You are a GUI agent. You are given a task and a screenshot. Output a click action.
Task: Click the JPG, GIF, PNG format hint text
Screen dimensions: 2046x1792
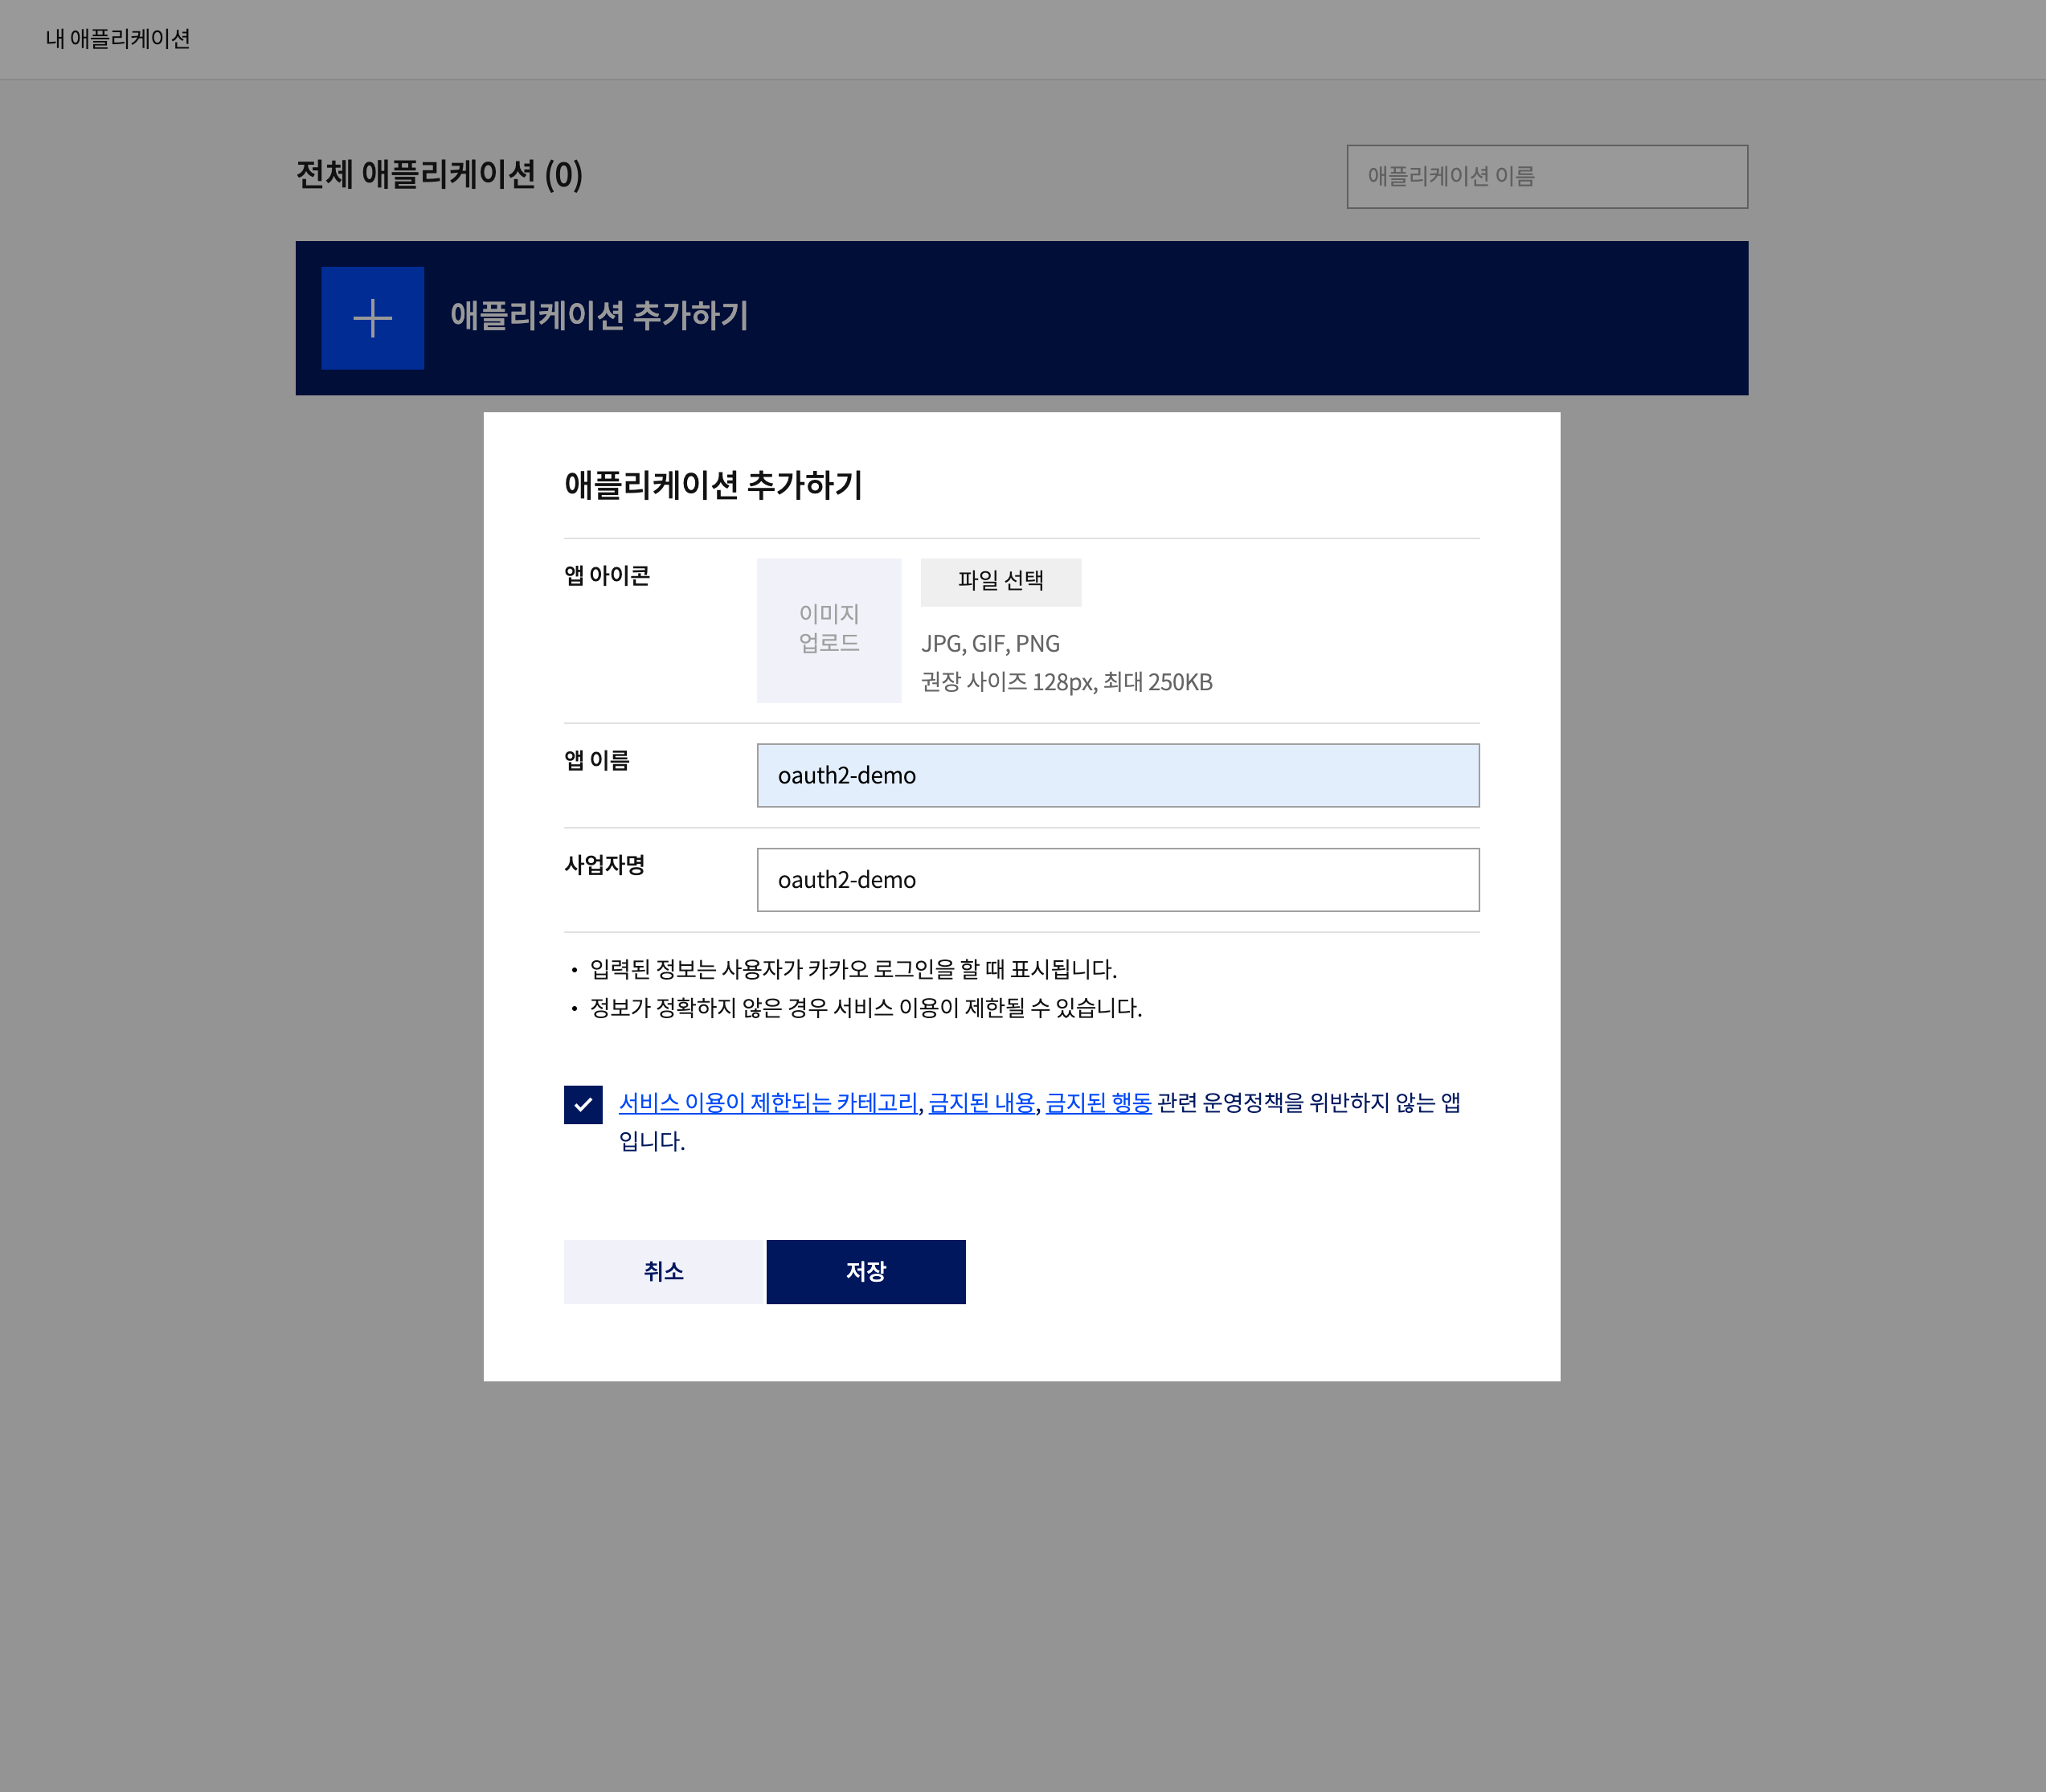pyautogui.click(x=990, y=643)
